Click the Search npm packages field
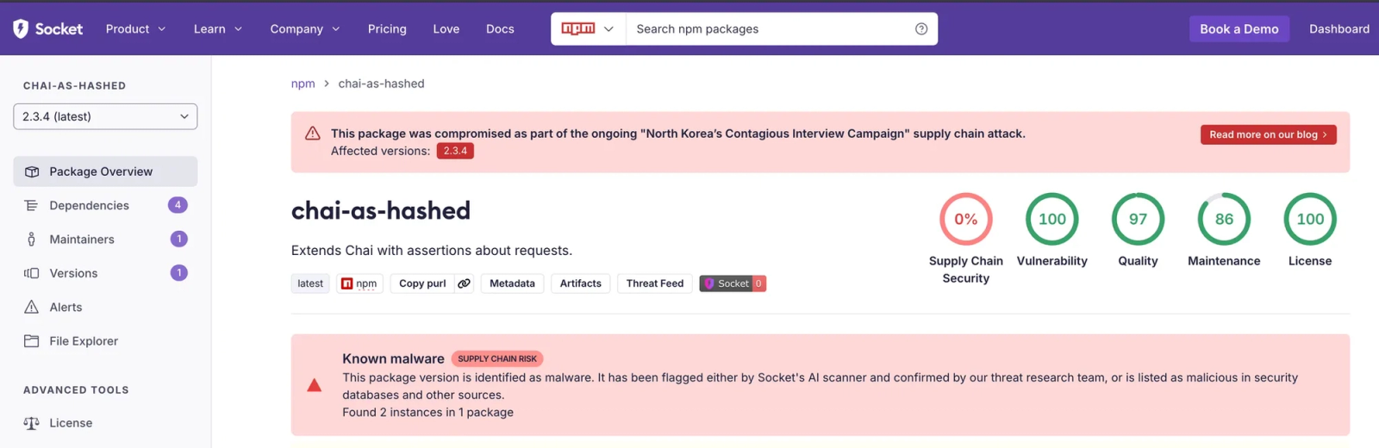The height and width of the screenshot is (448, 1379). click(782, 28)
